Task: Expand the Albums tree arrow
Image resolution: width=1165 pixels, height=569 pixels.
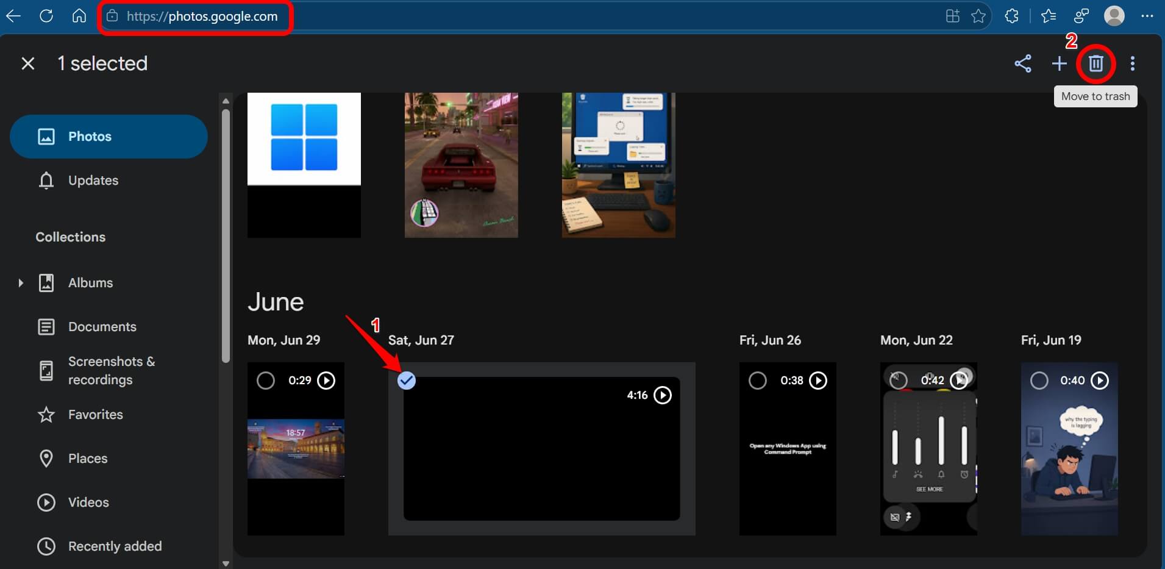Action: coord(20,283)
